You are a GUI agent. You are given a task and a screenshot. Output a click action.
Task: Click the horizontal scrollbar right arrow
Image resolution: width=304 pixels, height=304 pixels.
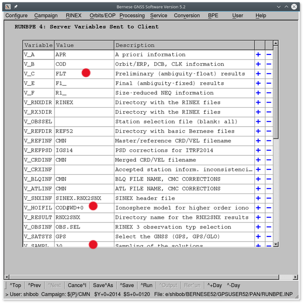[296, 277]
